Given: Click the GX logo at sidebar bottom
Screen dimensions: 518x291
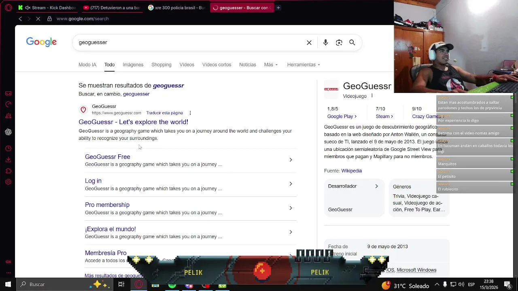Looking at the screenshot, I should point(8,262).
